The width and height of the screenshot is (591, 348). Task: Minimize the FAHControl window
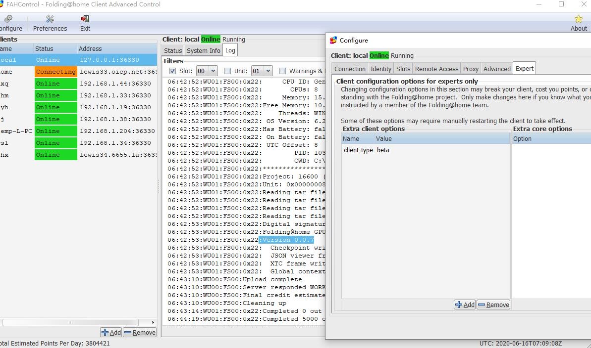[539, 4]
